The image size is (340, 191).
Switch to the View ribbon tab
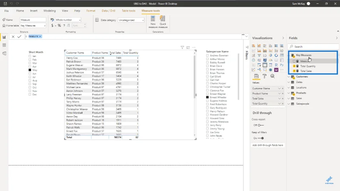pos(65,11)
